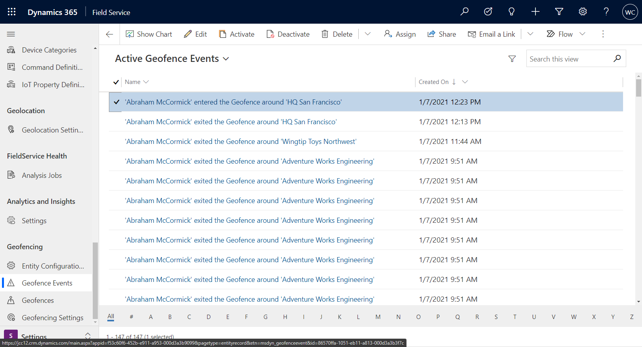642x347 pixels.
Task: Open the lightbulb assistant icon
Action: [x=512, y=12]
